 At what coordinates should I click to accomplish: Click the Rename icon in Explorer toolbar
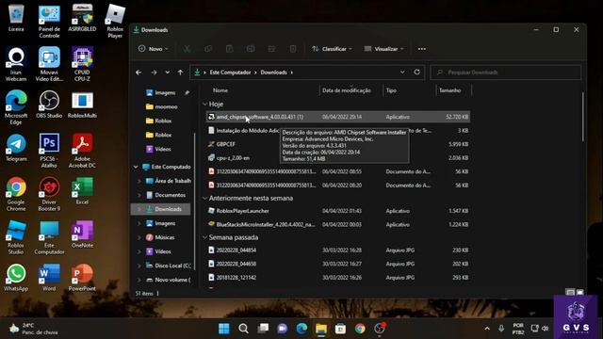coord(251,49)
